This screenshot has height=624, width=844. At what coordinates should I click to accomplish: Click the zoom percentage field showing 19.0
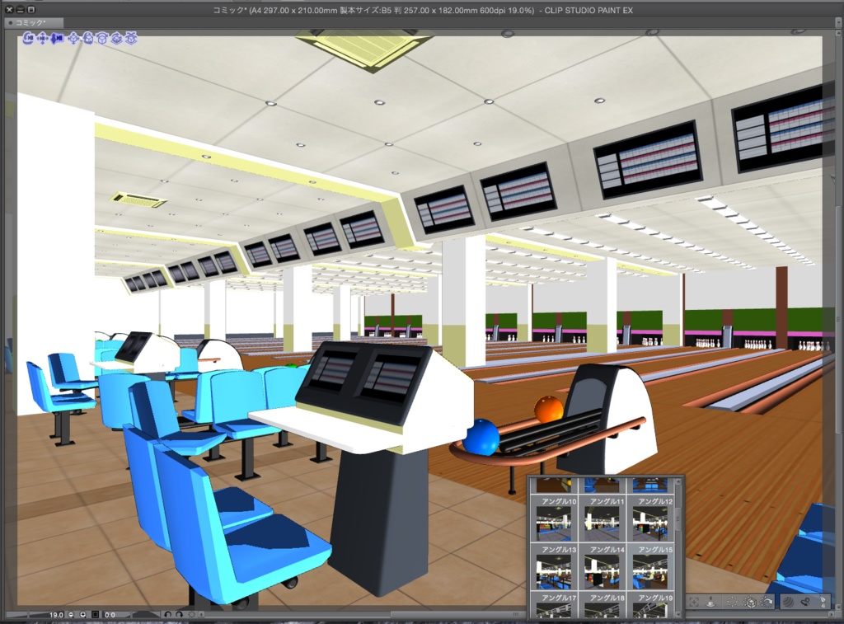[x=46, y=614]
